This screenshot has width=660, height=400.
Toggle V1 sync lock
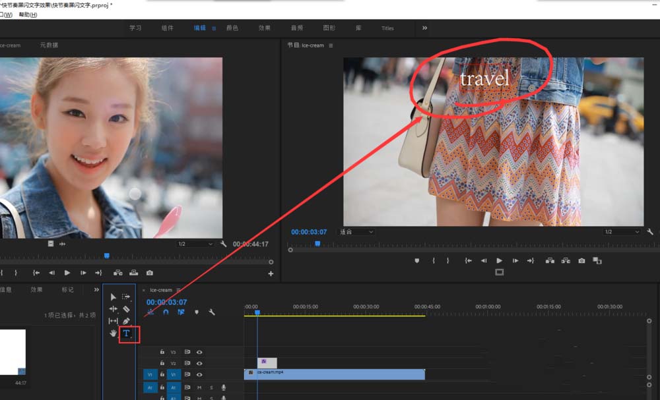point(187,374)
